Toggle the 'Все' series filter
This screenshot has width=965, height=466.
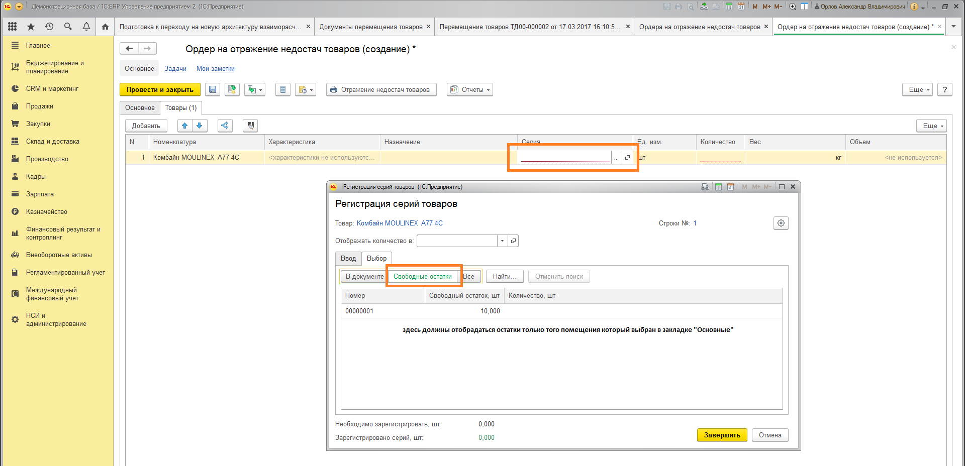pyautogui.click(x=469, y=277)
